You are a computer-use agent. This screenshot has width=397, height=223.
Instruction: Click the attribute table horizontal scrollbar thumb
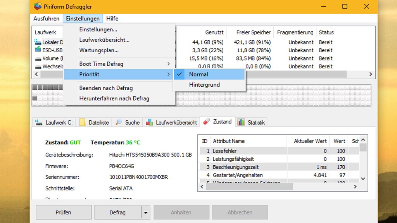tap(249, 187)
